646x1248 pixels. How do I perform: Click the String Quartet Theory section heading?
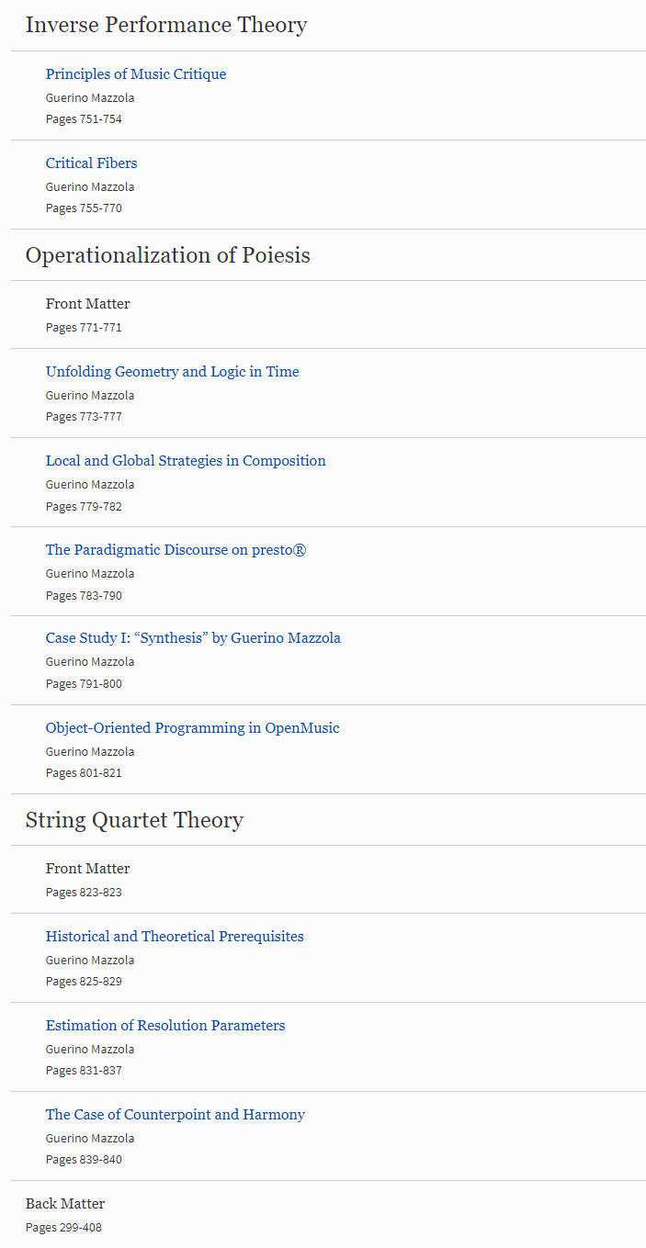coord(134,820)
